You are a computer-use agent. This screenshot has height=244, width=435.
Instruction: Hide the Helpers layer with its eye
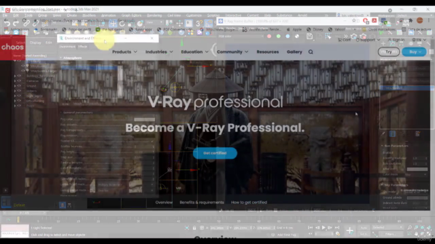click(19, 91)
